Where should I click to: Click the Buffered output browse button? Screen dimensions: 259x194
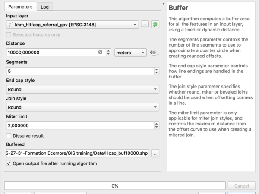pos(155,153)
